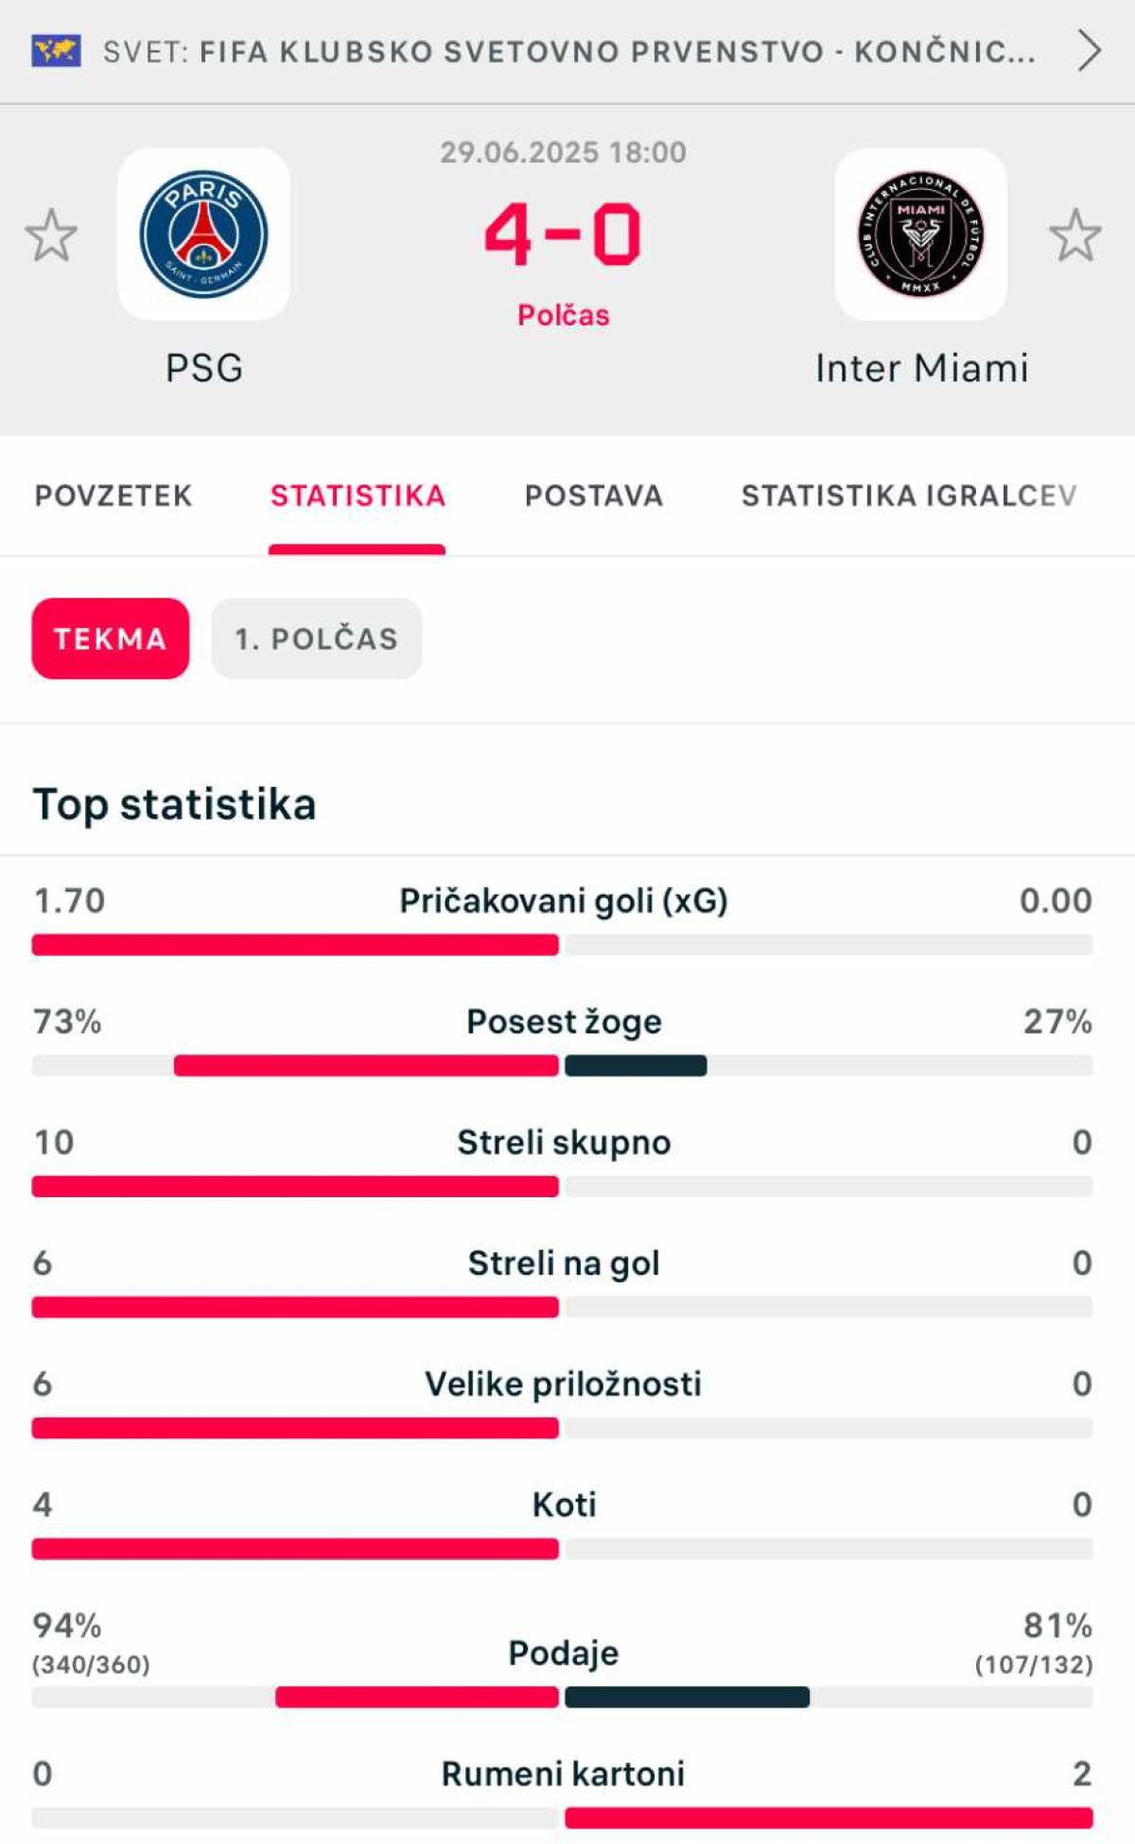This screenshot has height=1844, width=1135.
Task: Click the Inter Miami team name
Action: click(x=922, y=368)
